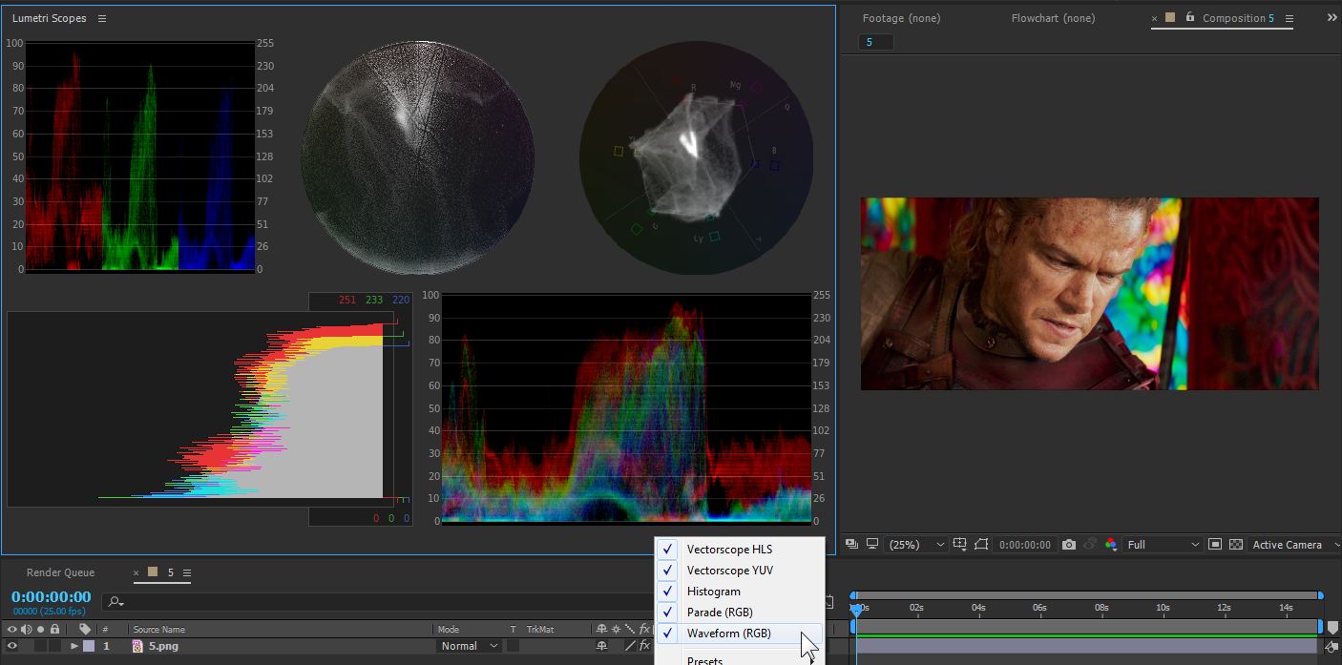Toggle the transparency grid
Viewport: 1342px width, 665px height.
click(x=1236, y=544)
